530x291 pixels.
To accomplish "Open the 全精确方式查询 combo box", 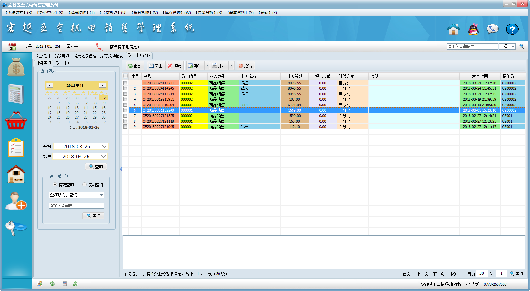I will pos(101,195).
